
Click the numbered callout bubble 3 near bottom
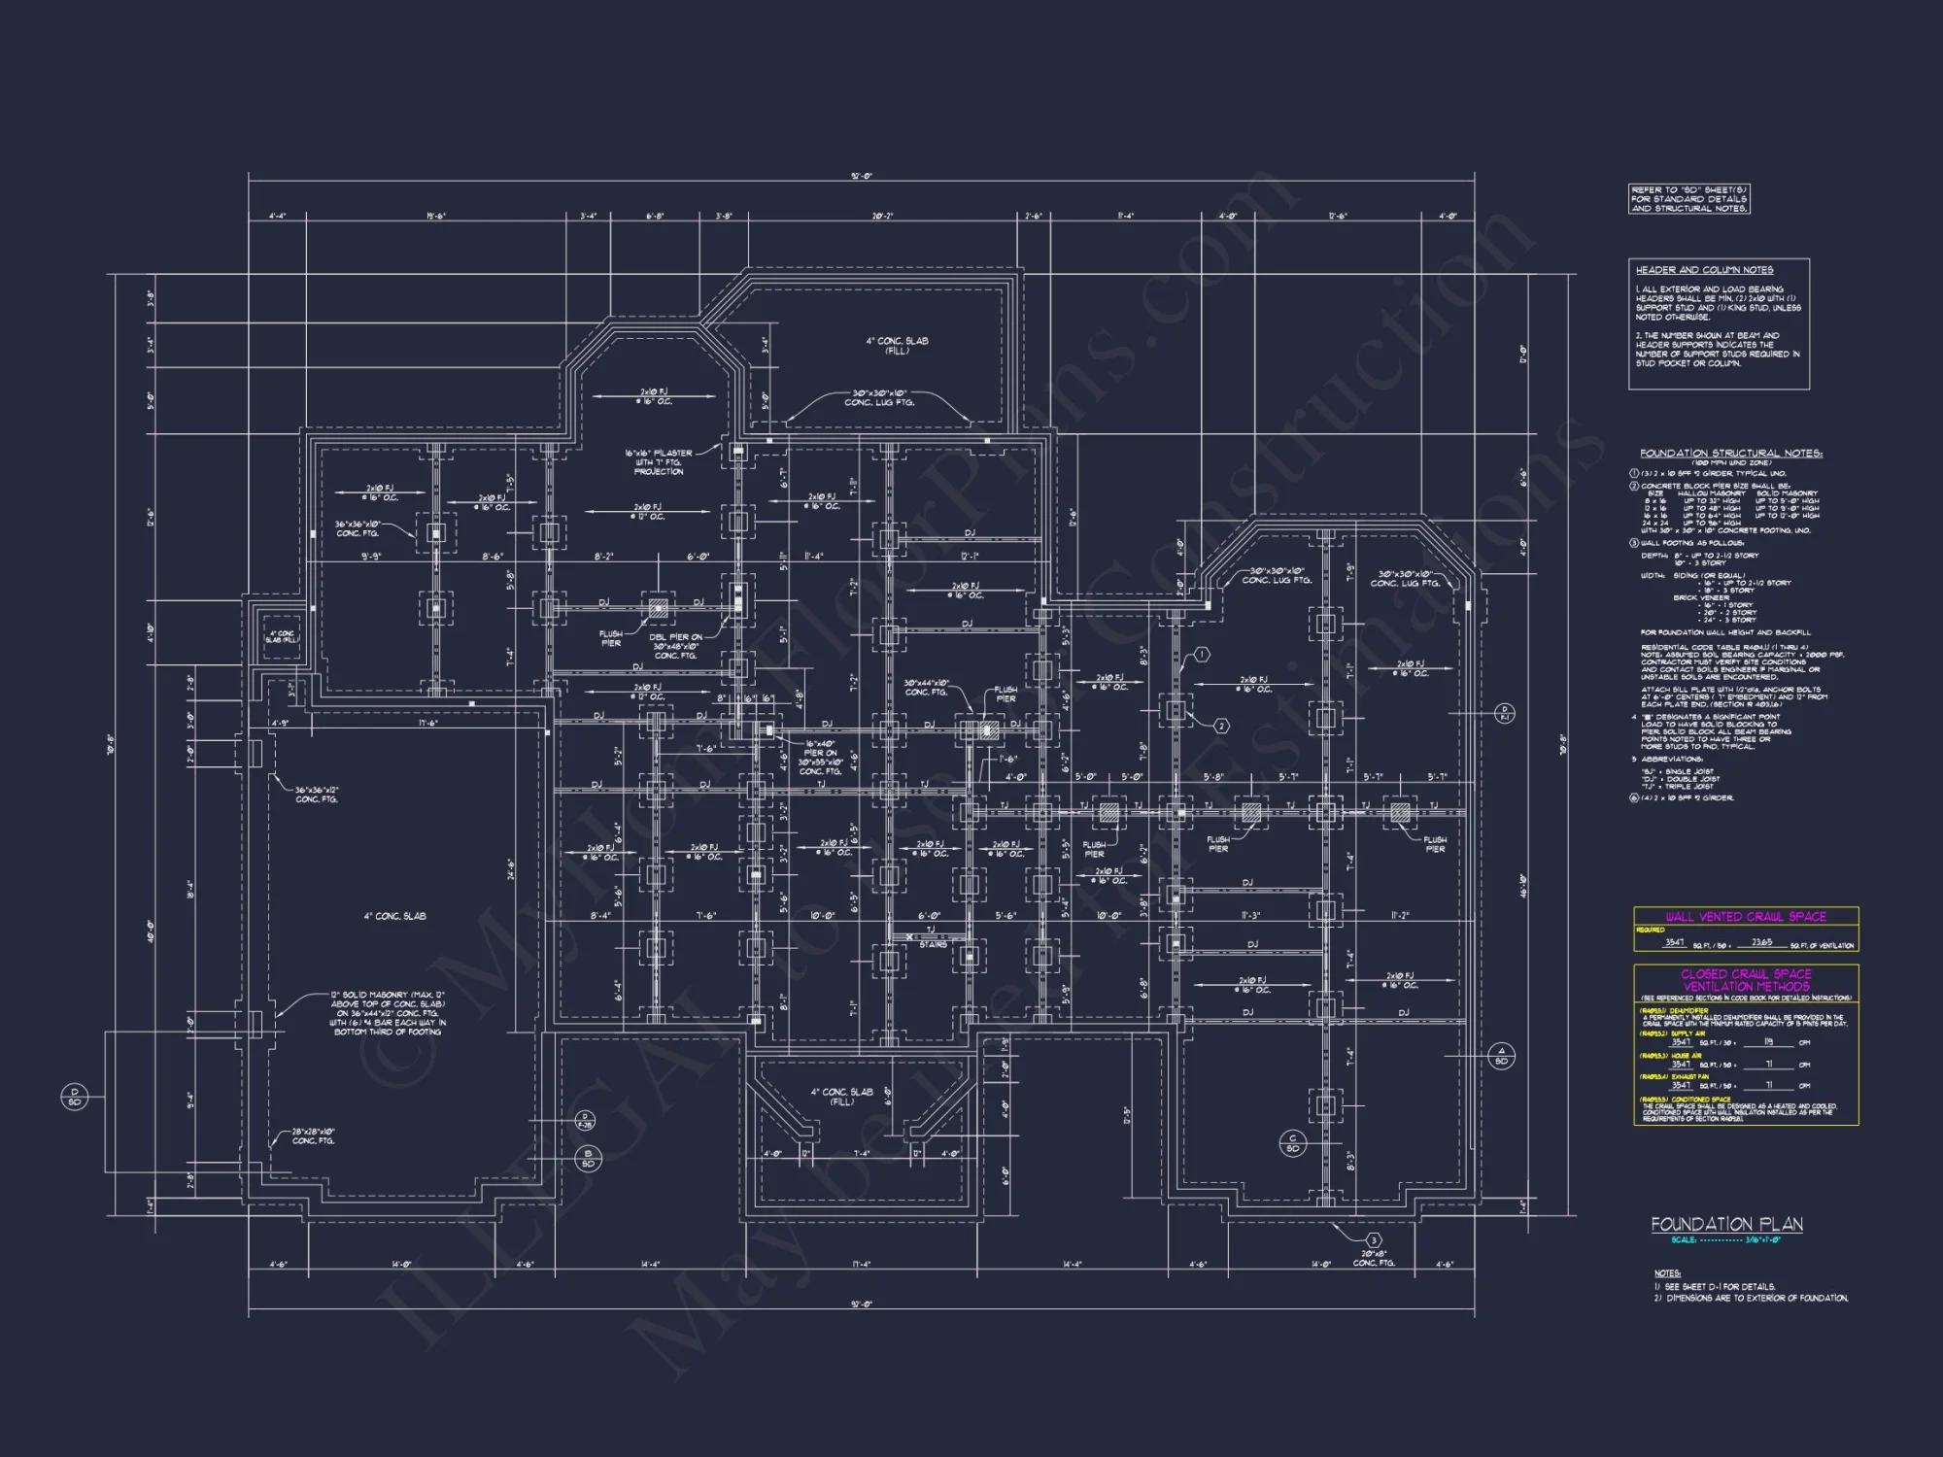point(1374,1240)
